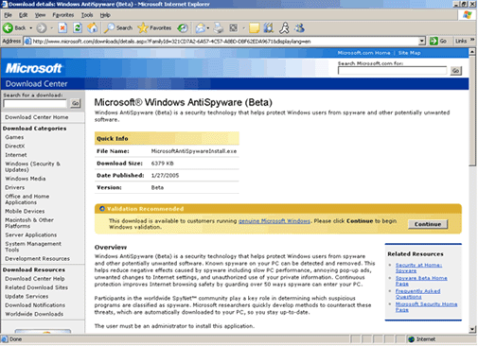The height and width of the screenshot is (346, 478).
Task: Click the Research toolbar icon
Action: [x=269, y=28]
